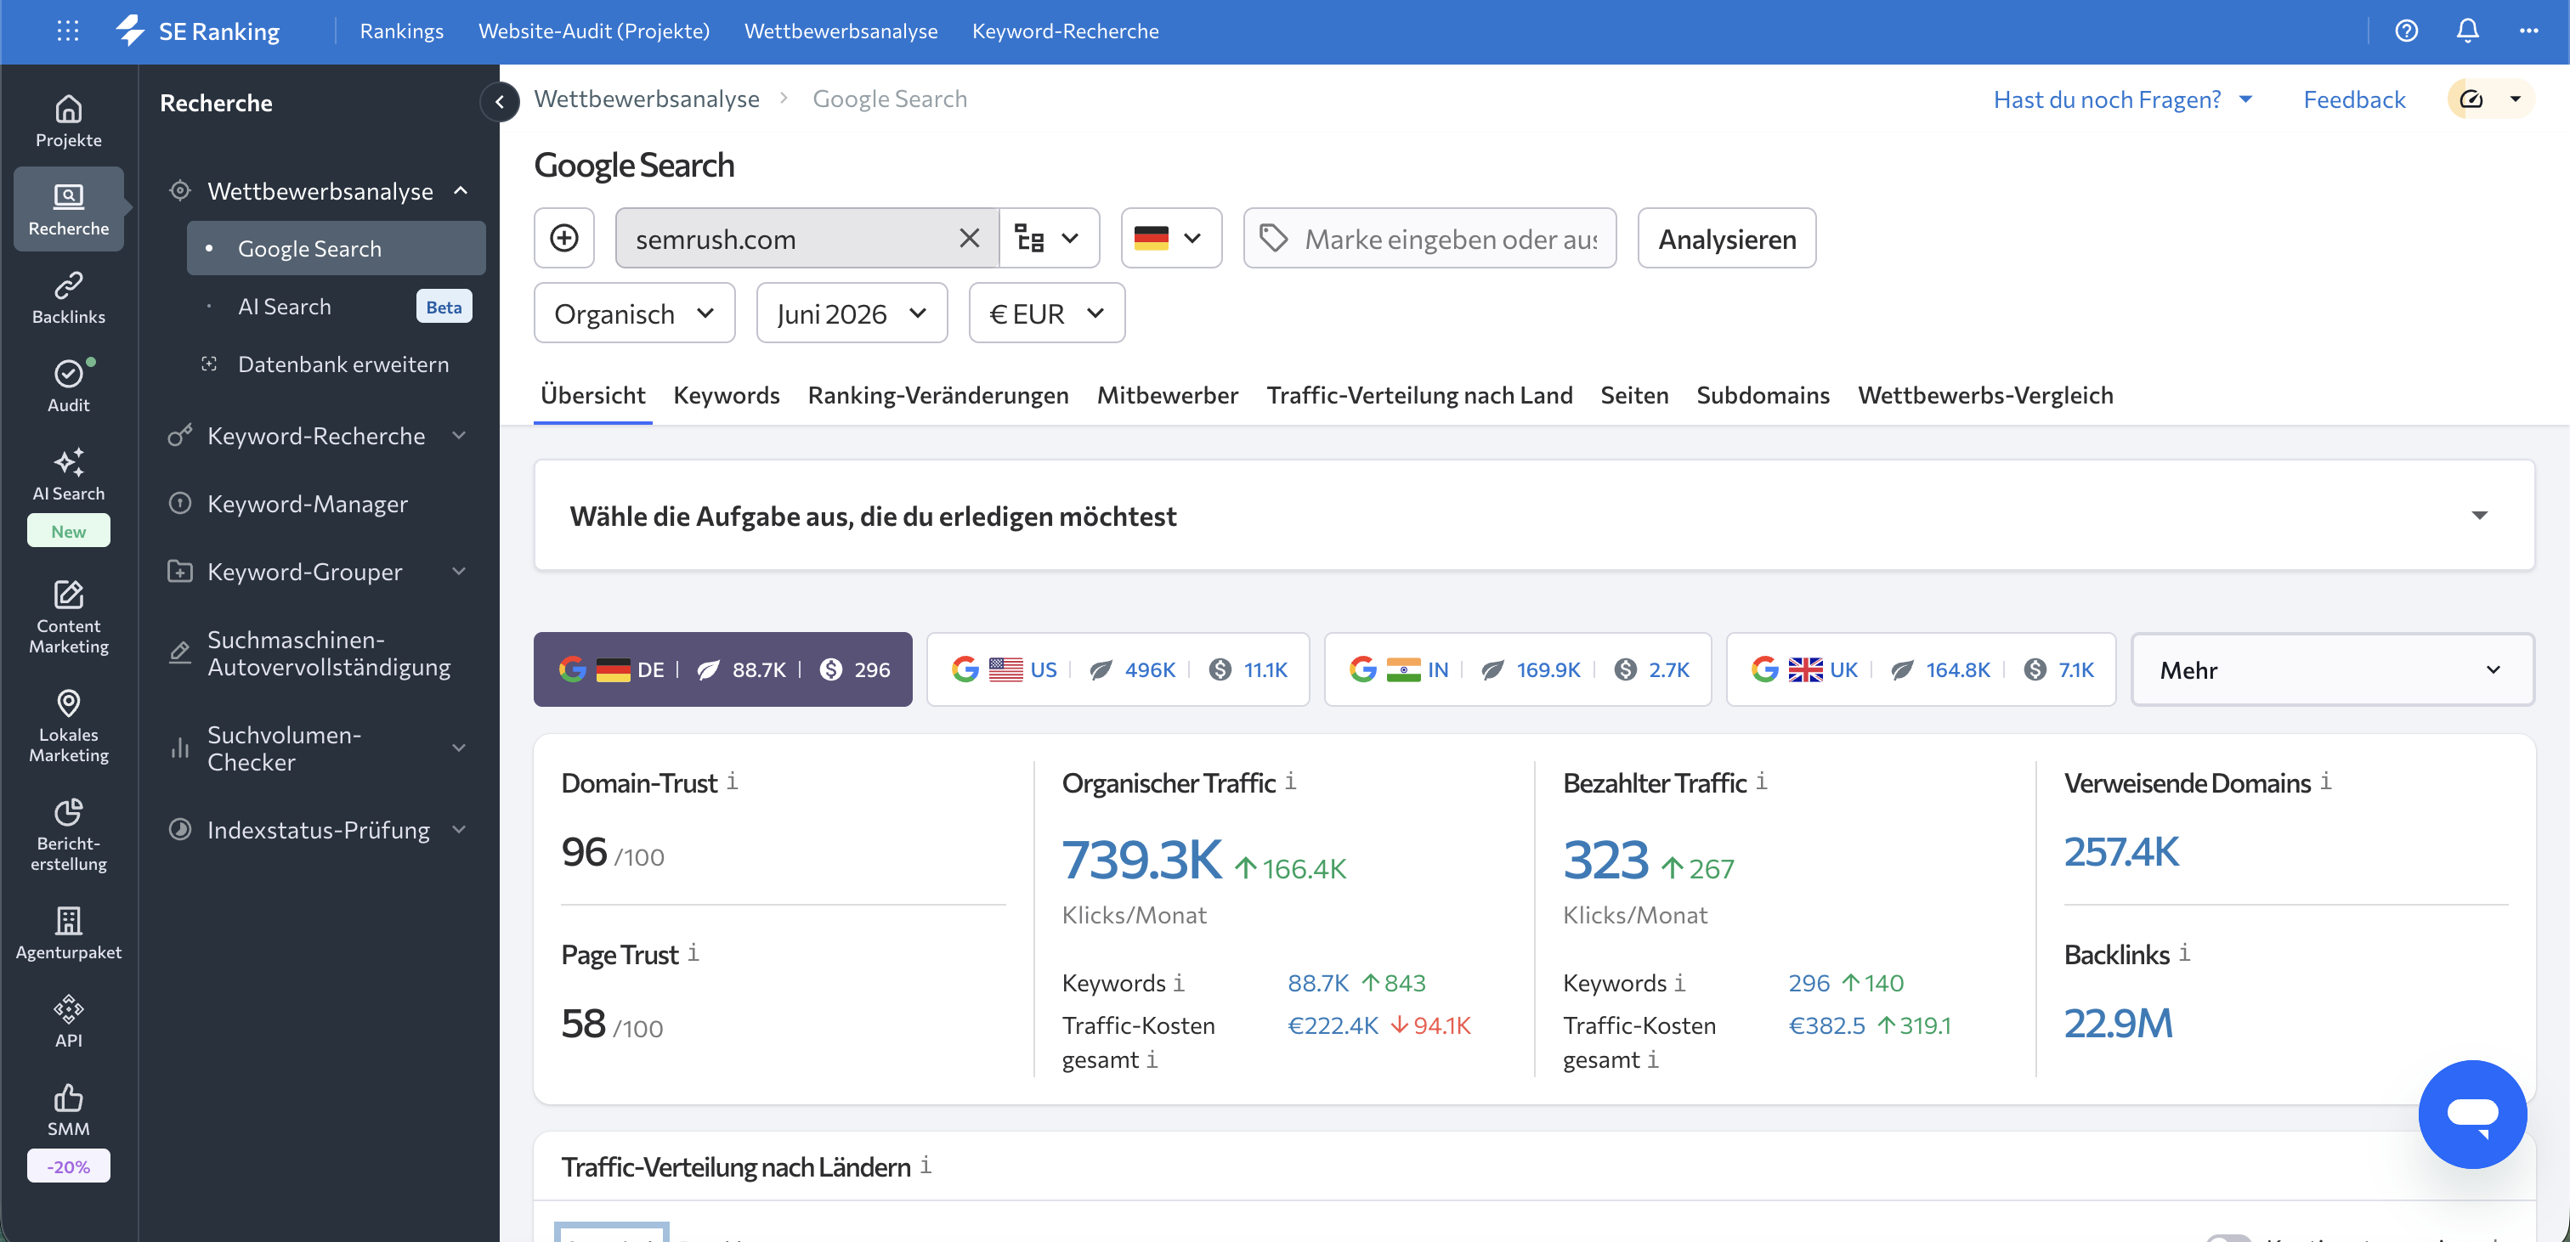Screen dimensions: 2570x1242
Task: Open the apps grid menu icon
Action: click(x=68, y=31)
